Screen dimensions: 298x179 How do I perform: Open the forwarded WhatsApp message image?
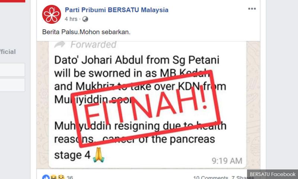click(148, 105)
